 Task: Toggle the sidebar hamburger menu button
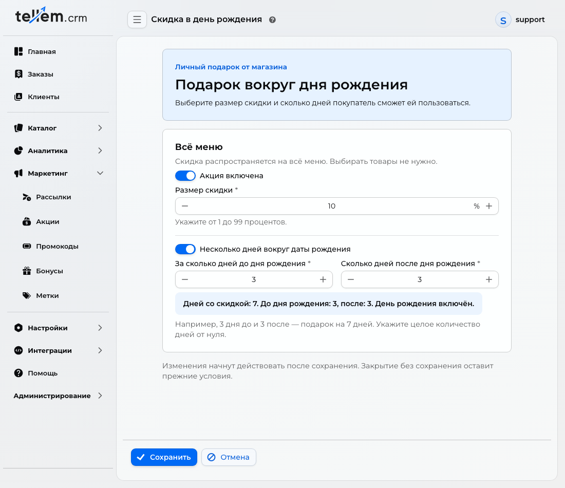pyautogui.click(x=137, y=20)
